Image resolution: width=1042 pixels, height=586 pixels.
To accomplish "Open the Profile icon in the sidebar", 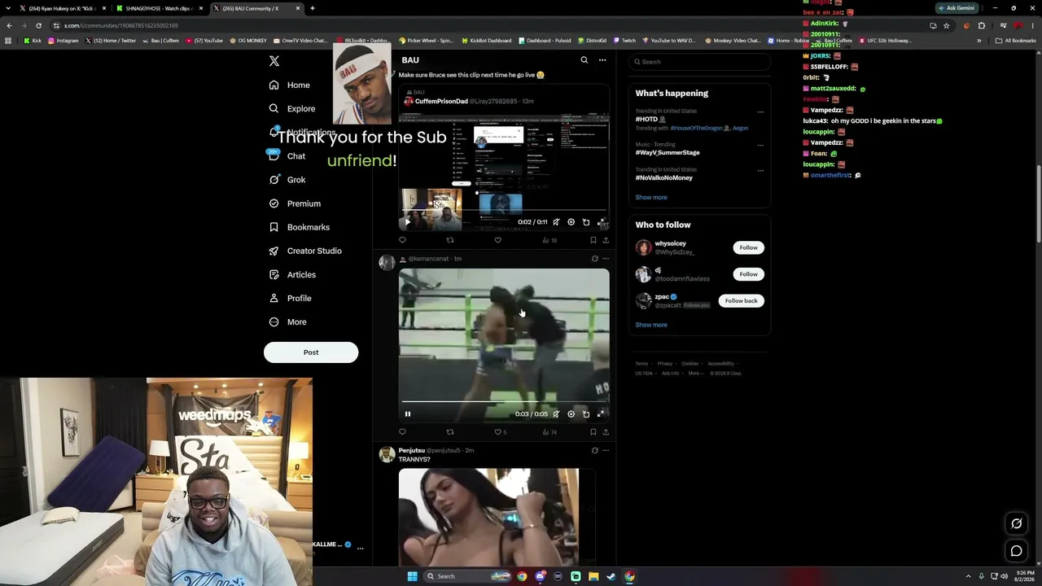I will click(x=274, y=298).
